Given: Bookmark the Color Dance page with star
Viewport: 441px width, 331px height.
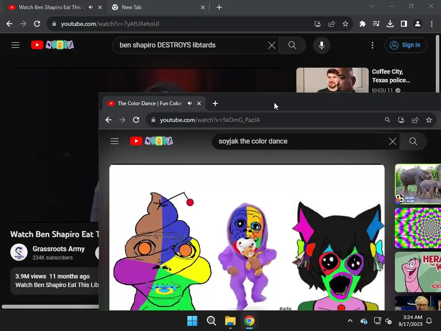Looking at the screenshot, I should [429, 120].
